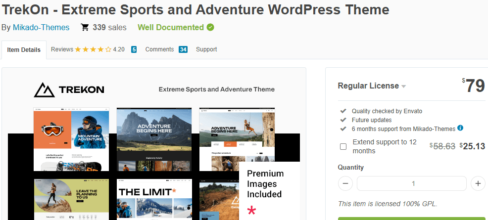The width and height of the screenshot is (488, 220).
Task: Click the checkmark beside 6 months support
Action: click(x=343, y=129)
